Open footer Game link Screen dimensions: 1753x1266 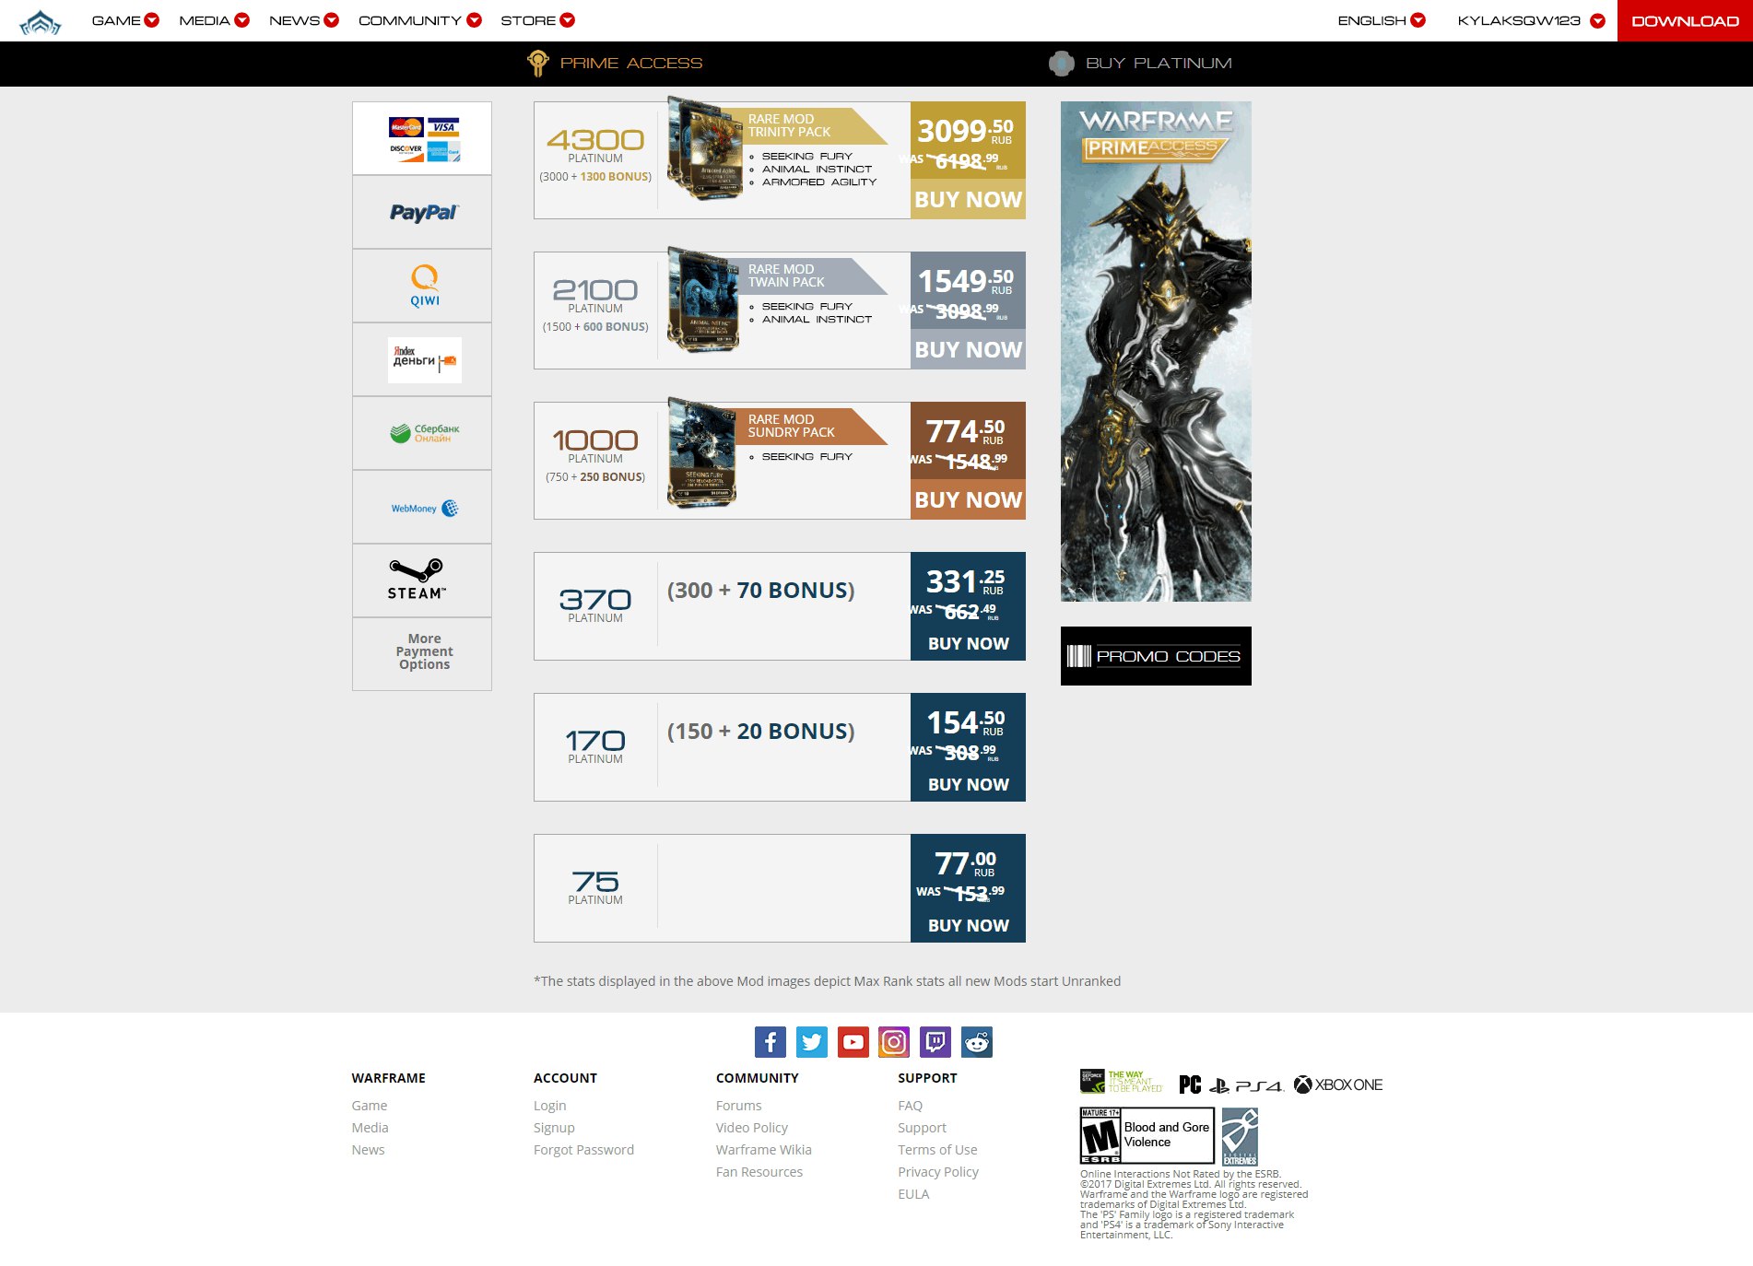coord(370,1106)
